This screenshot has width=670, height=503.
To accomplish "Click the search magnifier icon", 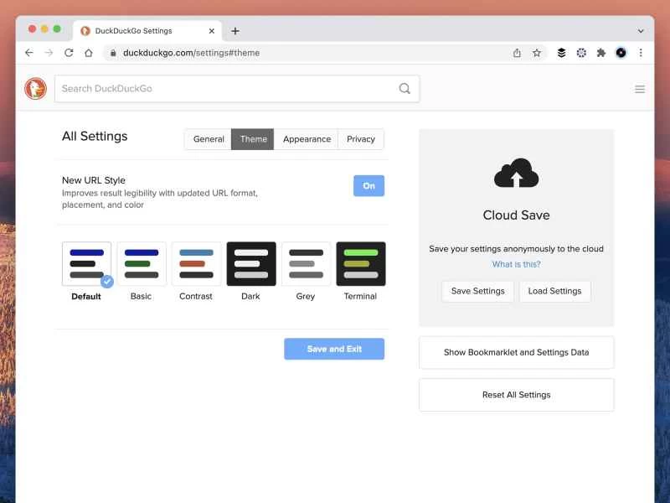I will click(405, 89).
